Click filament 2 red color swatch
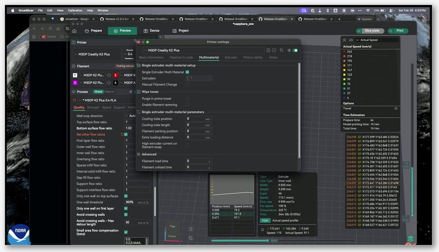 pos(115,75)
